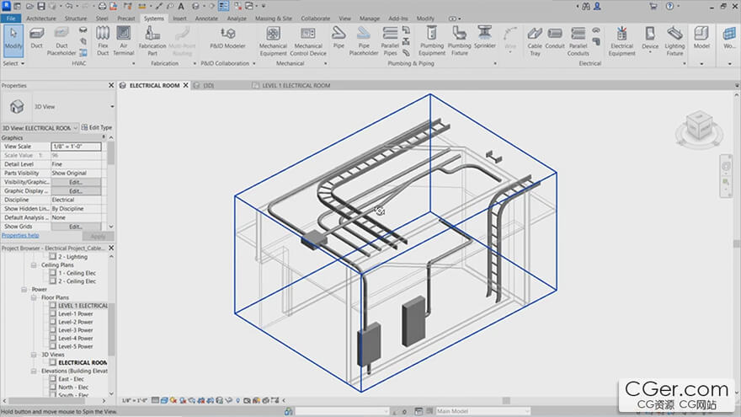Switch to the Manage ribbon tab
Image resolution: width=741 pixels, height=417 pixels.
369,19
